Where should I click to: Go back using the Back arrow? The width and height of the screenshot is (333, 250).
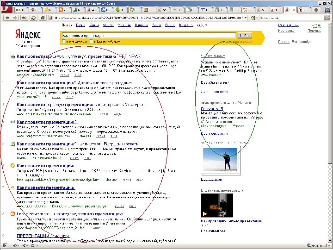[x=7, y=18]
